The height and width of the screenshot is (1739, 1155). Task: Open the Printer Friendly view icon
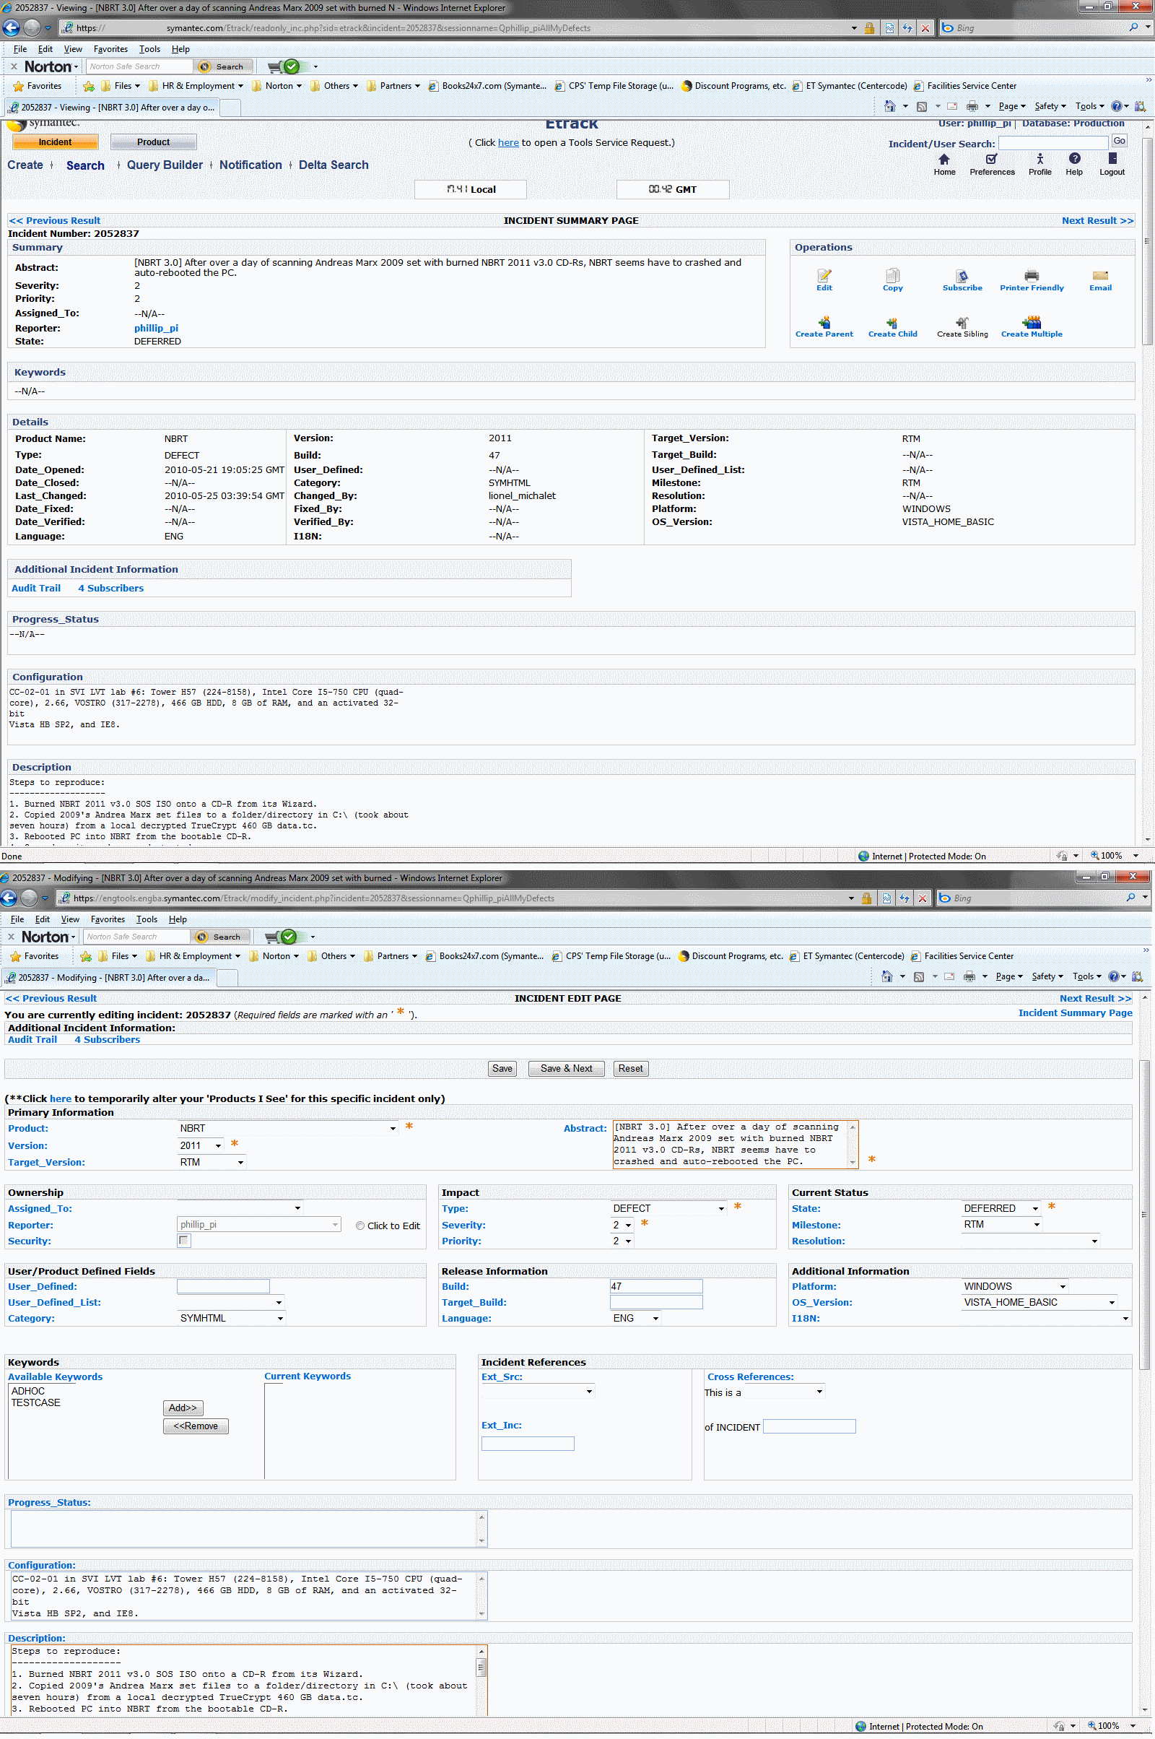pos(1031,277)
